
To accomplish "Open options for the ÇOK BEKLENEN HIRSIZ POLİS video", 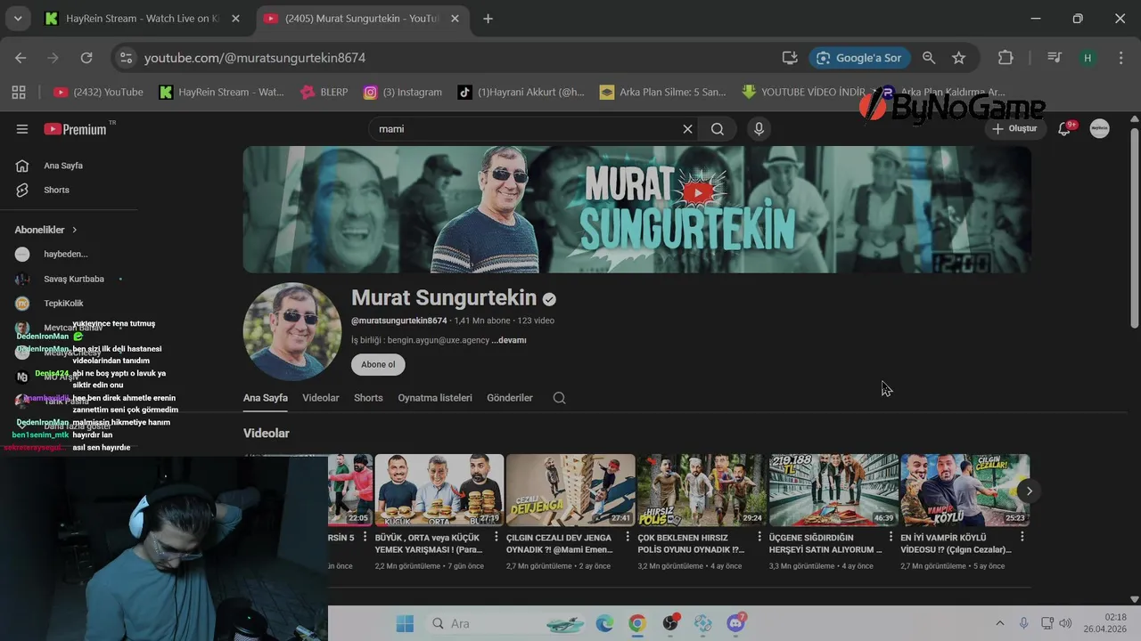I will click(x=759, y=537).
